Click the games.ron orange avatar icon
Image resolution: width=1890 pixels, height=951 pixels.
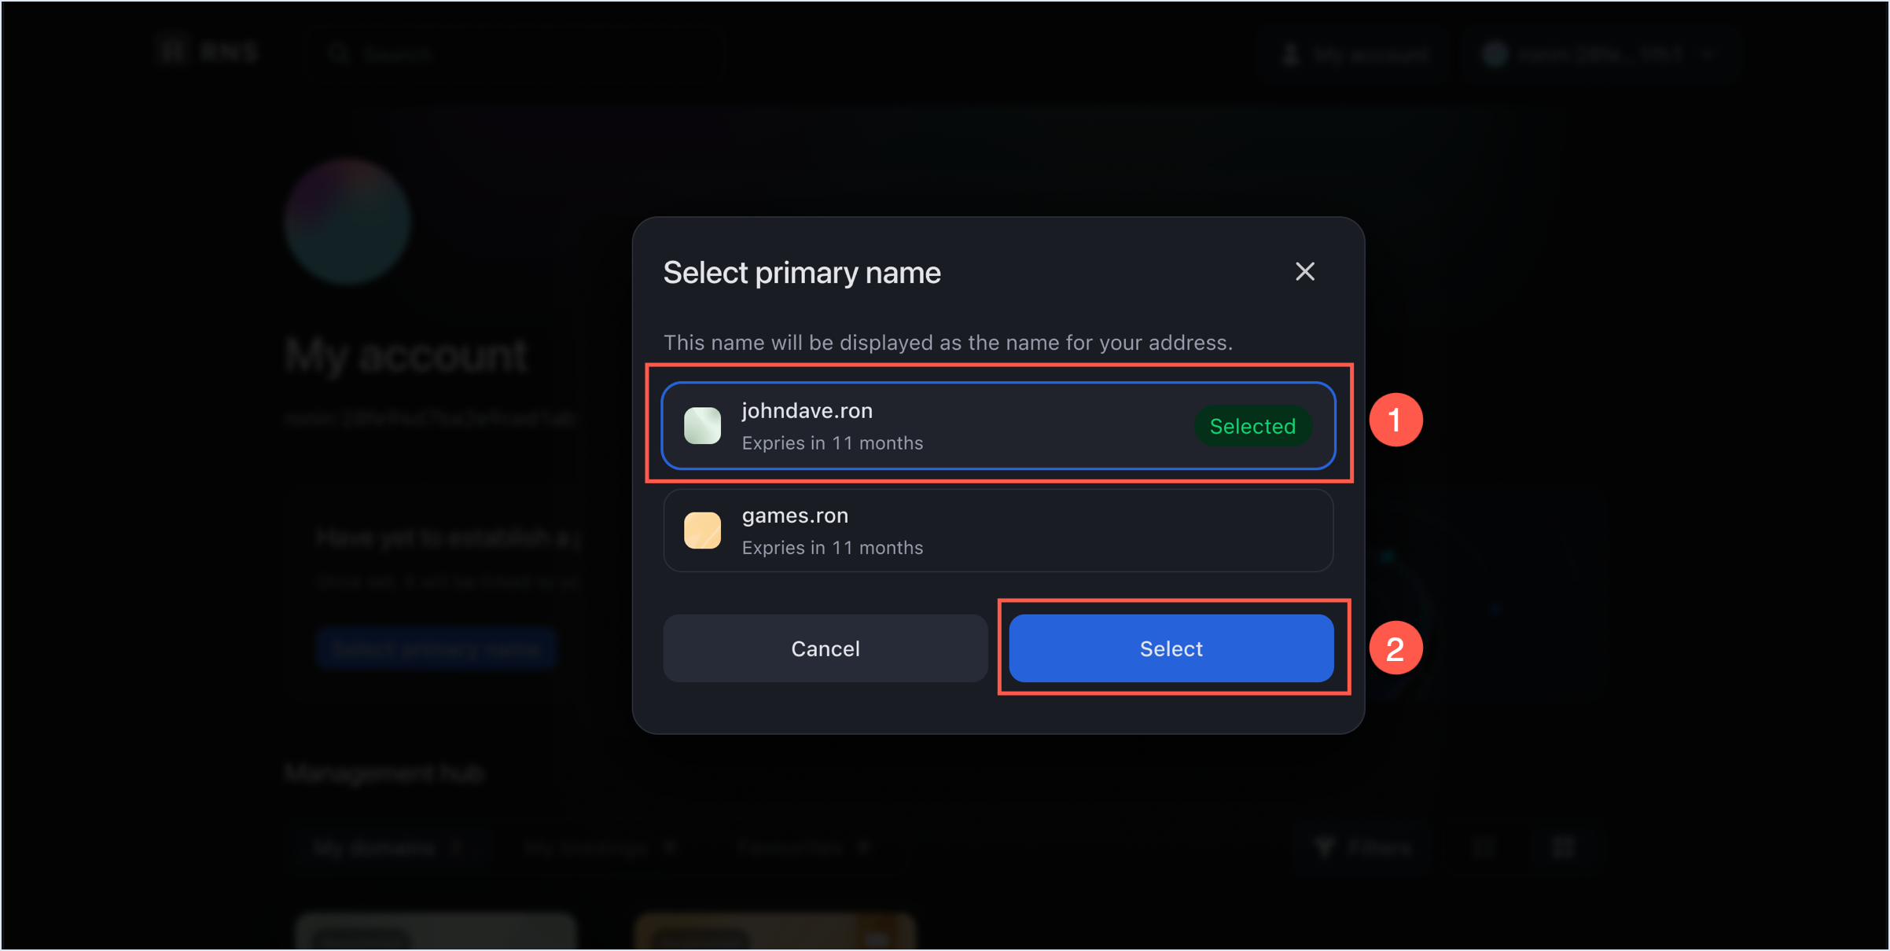click(702, 531)
